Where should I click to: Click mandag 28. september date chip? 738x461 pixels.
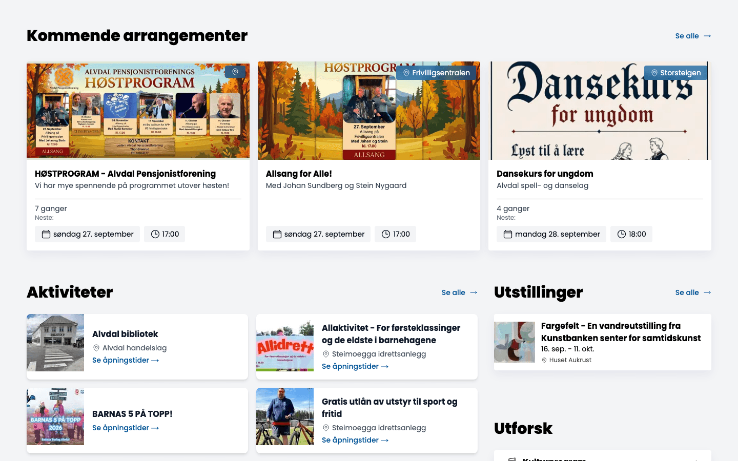551,234
